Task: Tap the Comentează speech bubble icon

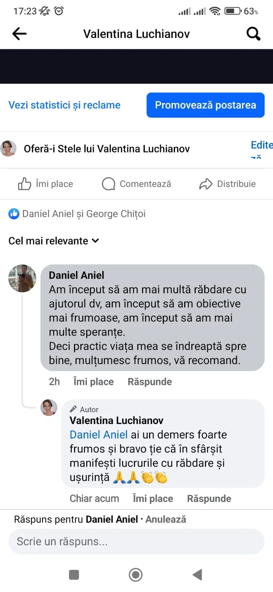Action: point(108,184)
